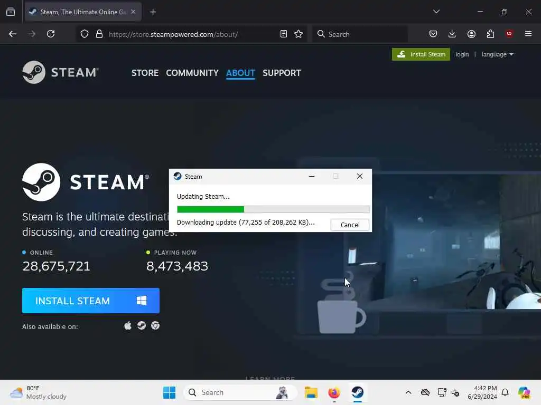Click the 8,473,483 playing now count
541x405 pixels.
178,266
